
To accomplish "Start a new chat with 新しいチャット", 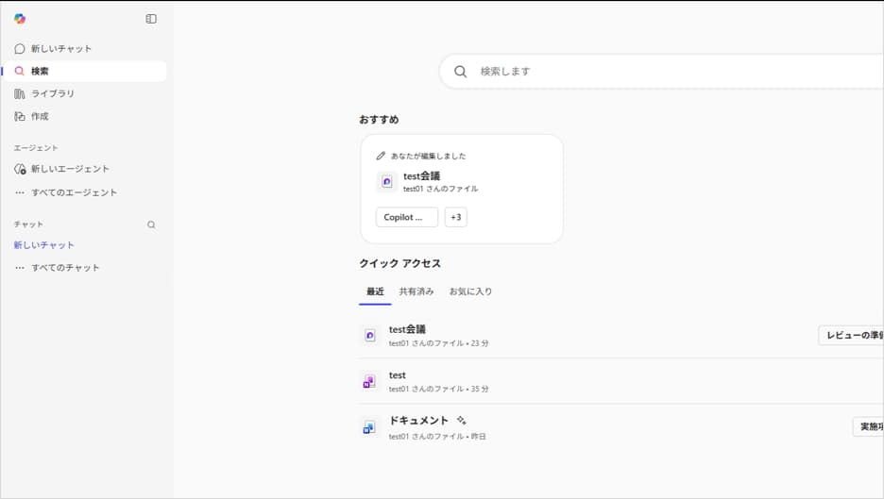I will point(61,48).
